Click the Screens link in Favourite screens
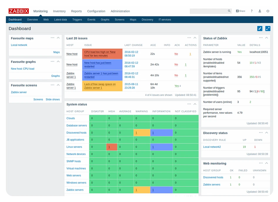This screenshot has width=278, height=202. 38,100
